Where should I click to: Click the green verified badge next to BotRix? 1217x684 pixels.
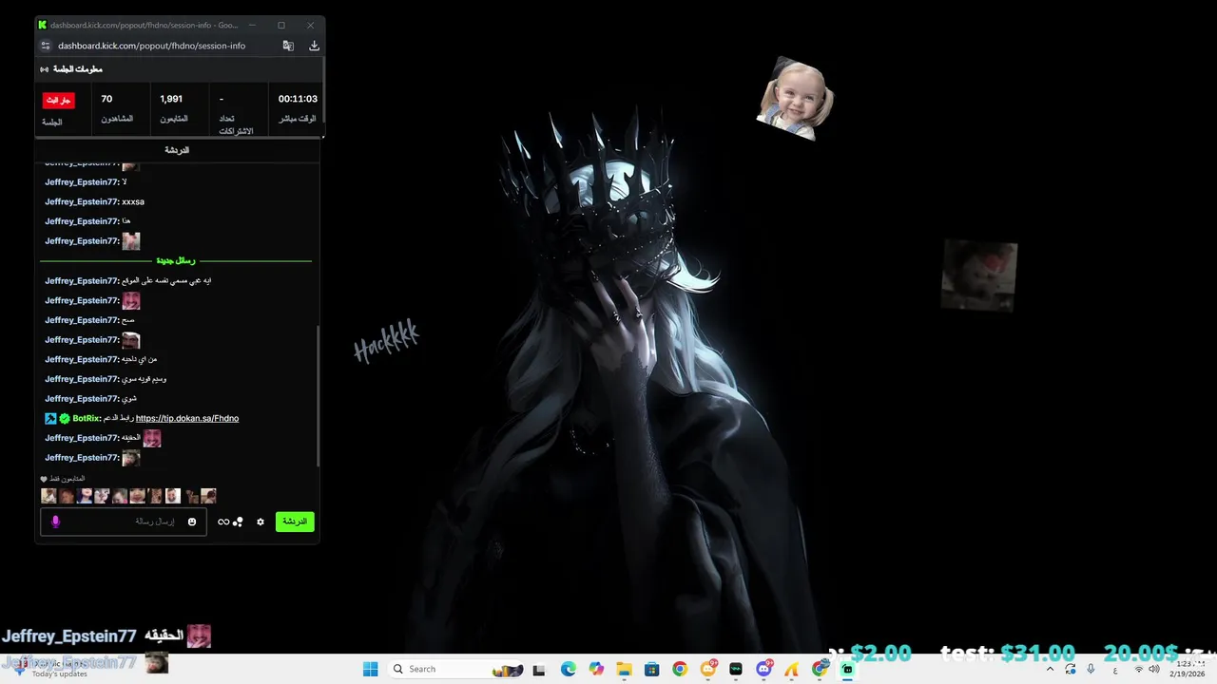[65, 418]
